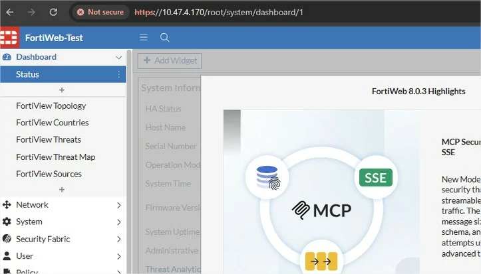481x274 pixels.
Task: Open FortiView Countries
Action: click(x=52, y=123)
